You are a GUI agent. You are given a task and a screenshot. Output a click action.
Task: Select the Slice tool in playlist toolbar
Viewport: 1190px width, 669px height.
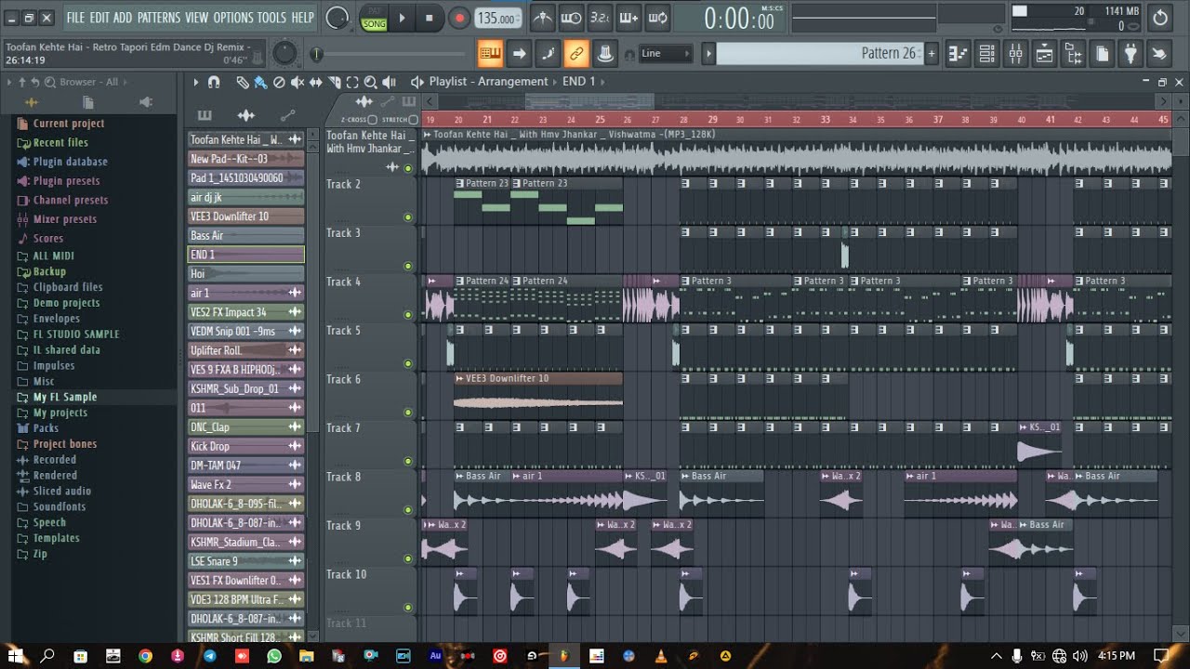335,82
